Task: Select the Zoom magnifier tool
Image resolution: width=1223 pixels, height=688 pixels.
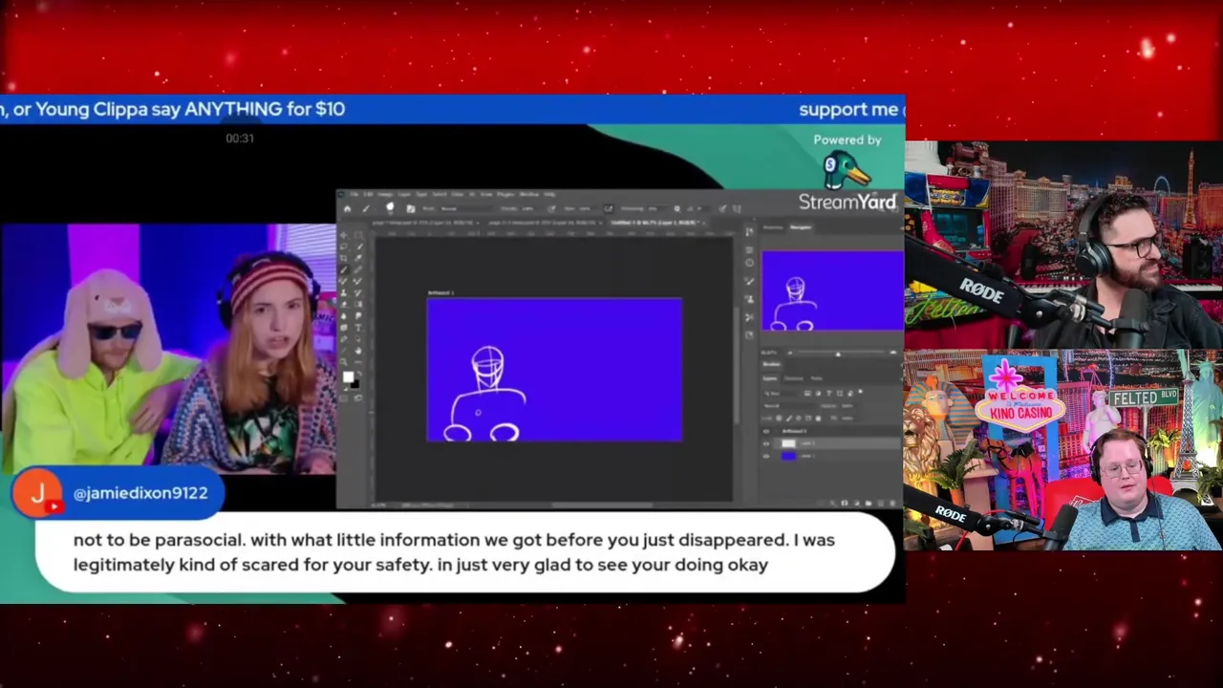Action: 343,361
